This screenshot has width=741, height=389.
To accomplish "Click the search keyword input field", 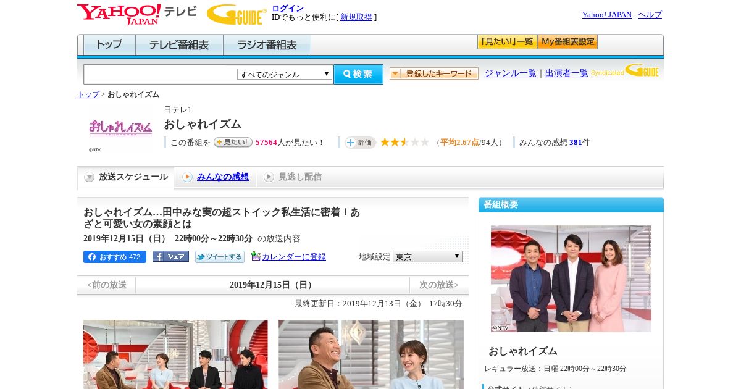I will 161,74.
